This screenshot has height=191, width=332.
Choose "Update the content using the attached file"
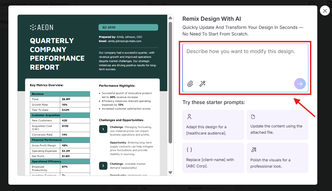click(x=277, y=125)
